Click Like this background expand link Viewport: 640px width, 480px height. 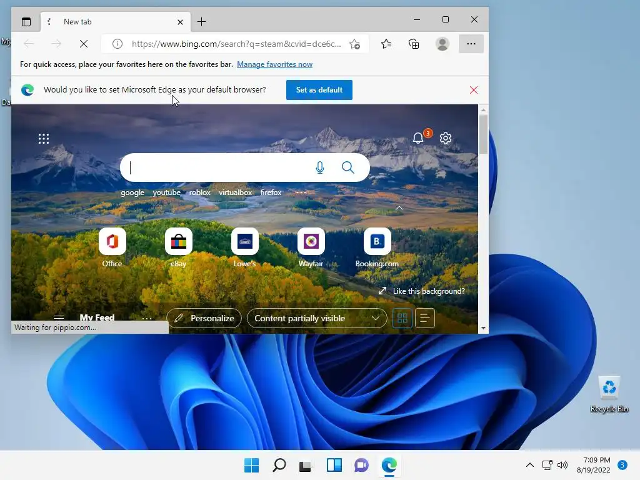click(x=422, y=291)
